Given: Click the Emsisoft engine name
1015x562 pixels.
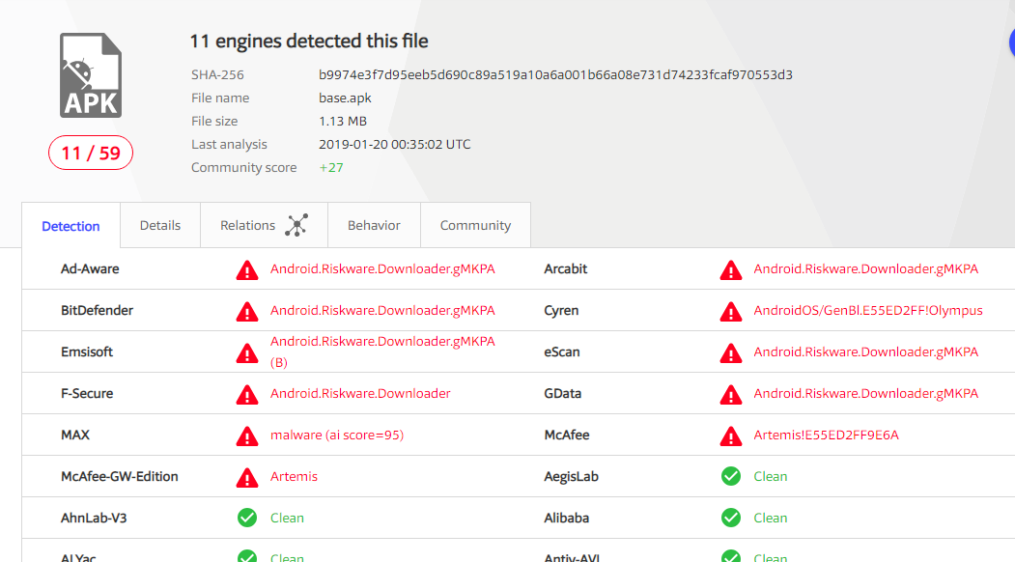Looking at the screenshot, I should (x=87, y=351).
